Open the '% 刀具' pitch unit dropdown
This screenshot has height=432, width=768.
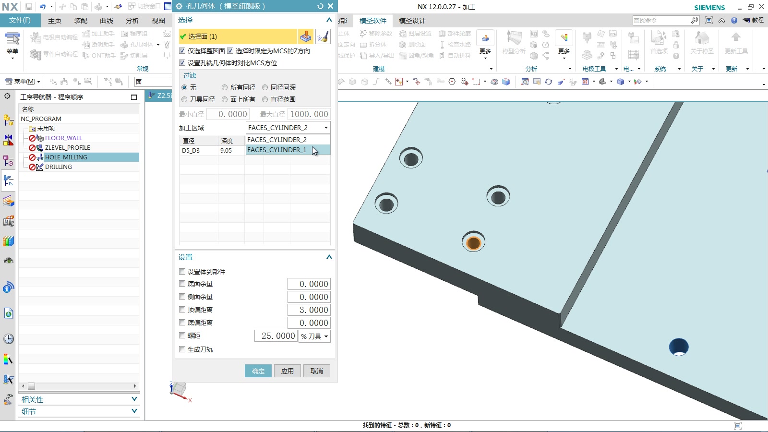[314, 336]
